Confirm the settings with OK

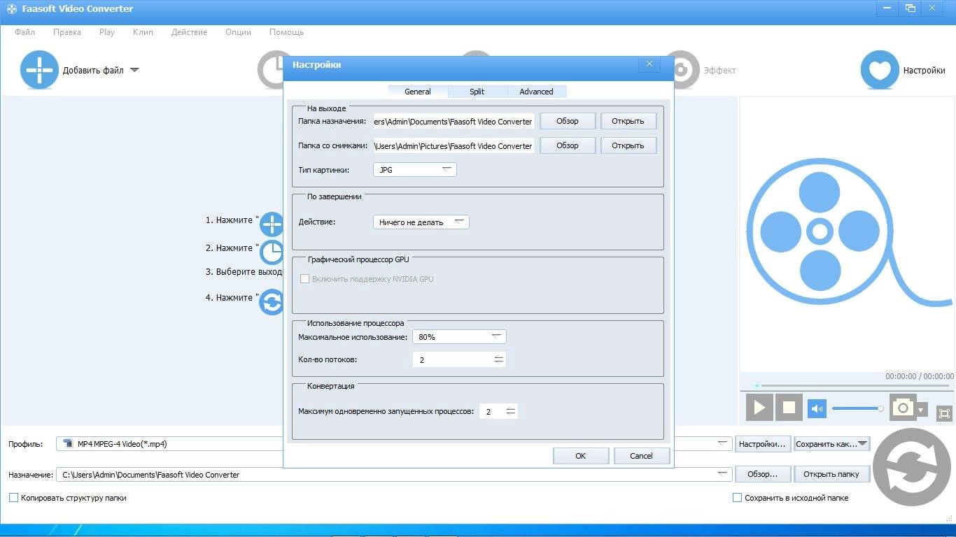(x=581, y=456)
